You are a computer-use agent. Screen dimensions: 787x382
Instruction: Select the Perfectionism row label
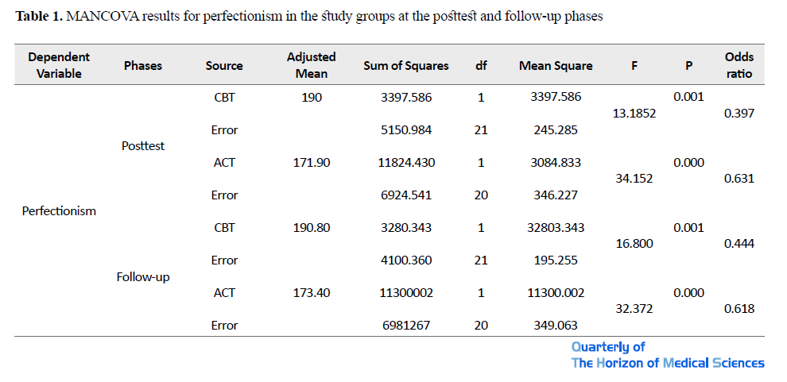(59, 211)
